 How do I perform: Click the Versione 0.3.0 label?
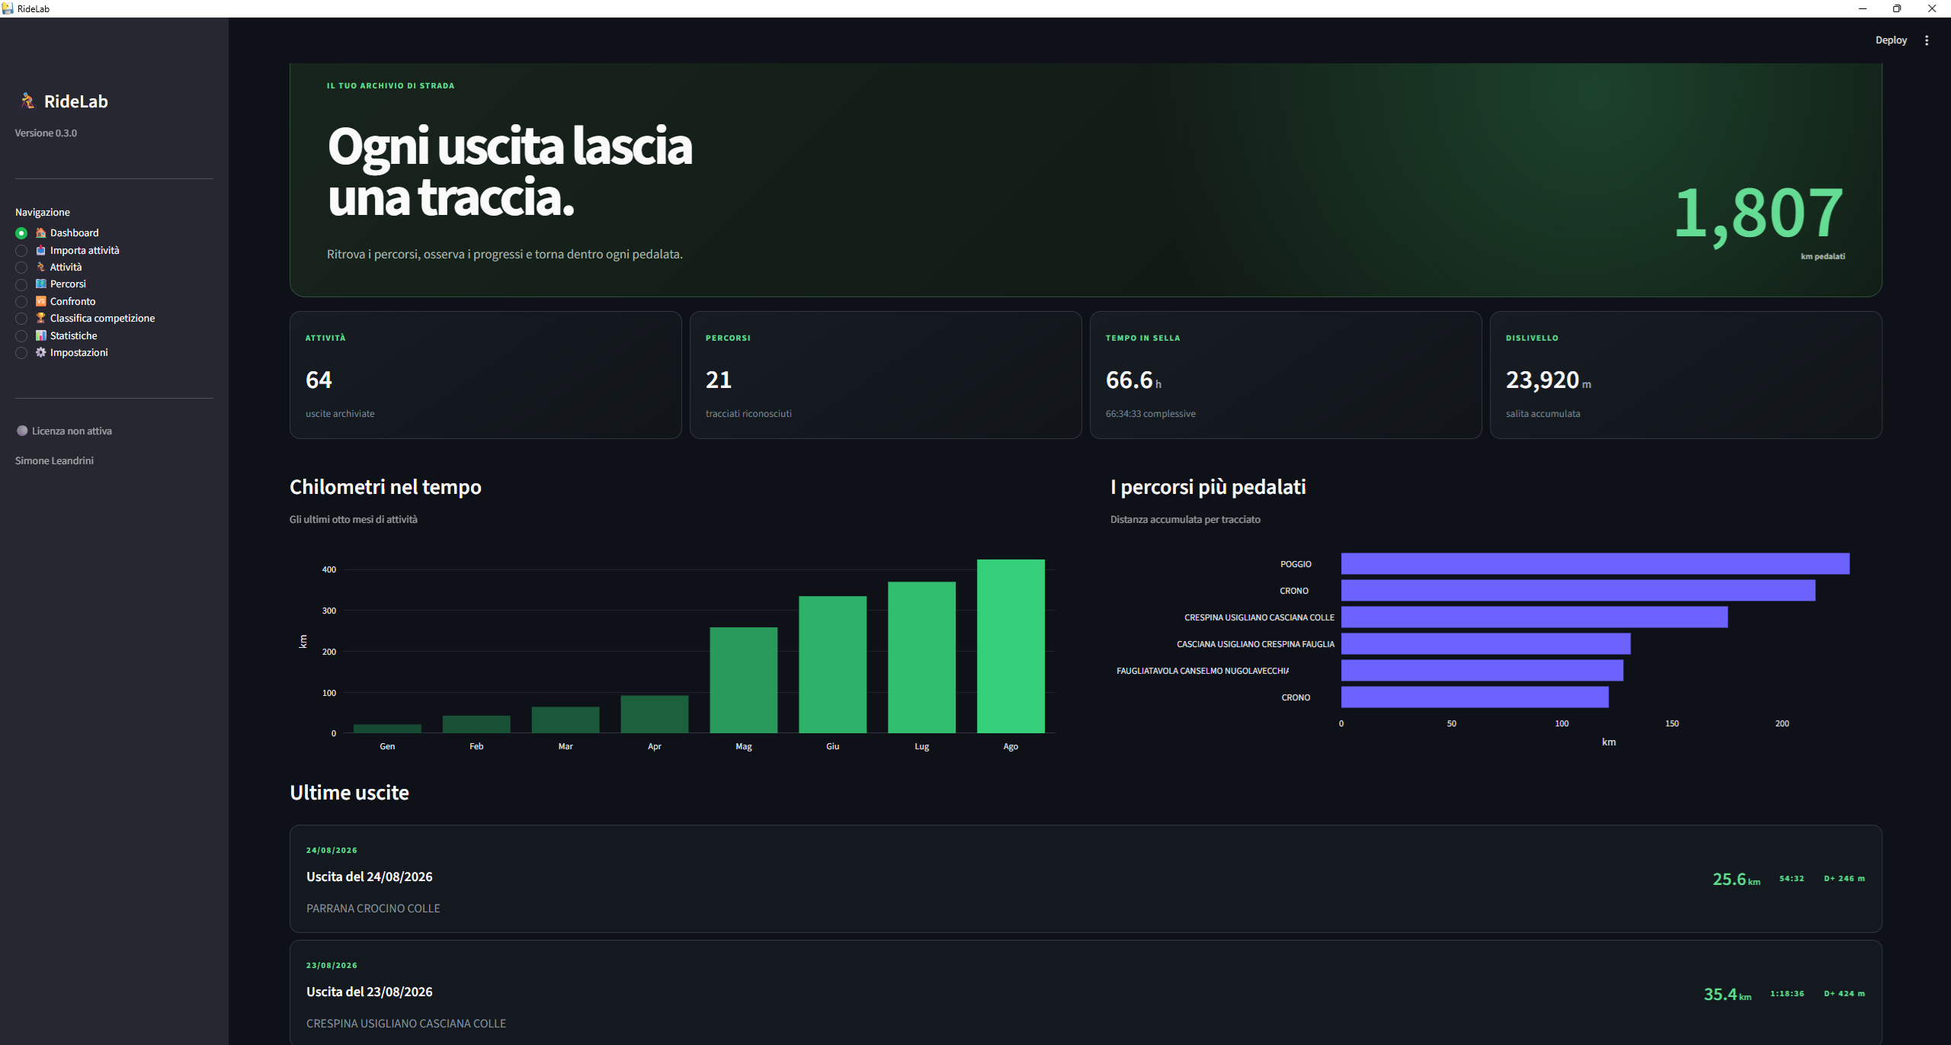(46, 133)
